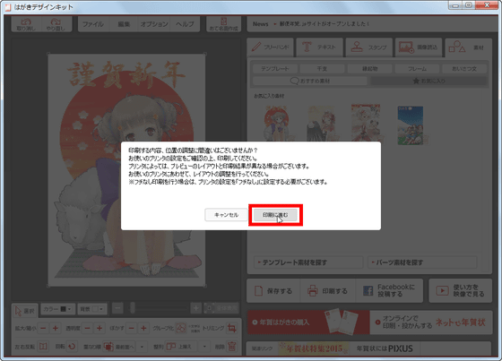Switch to the スタンプ tab

369,47
